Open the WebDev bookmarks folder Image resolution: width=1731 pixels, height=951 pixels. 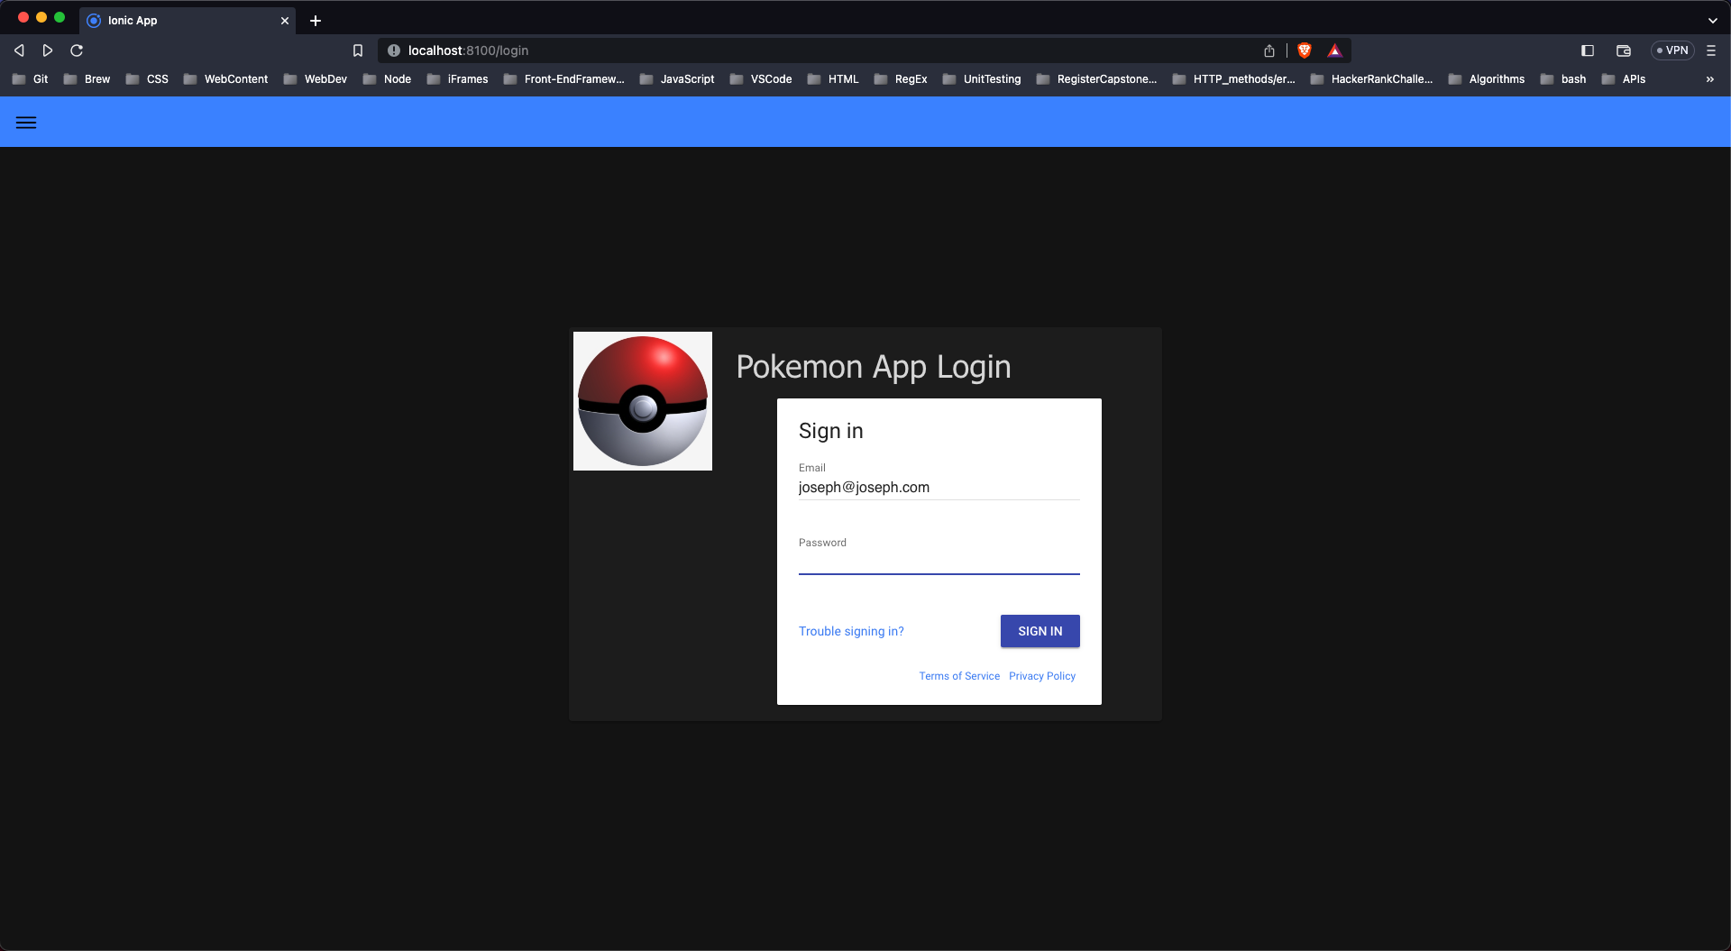pos(315,79)
